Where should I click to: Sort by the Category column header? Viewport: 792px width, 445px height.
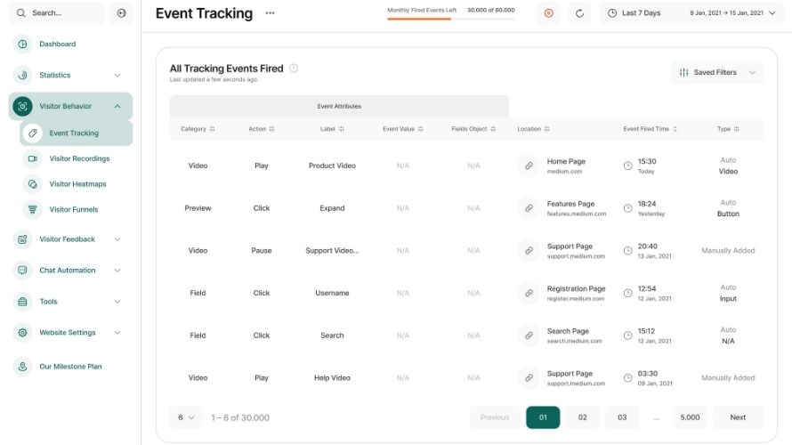coord(198,129)
